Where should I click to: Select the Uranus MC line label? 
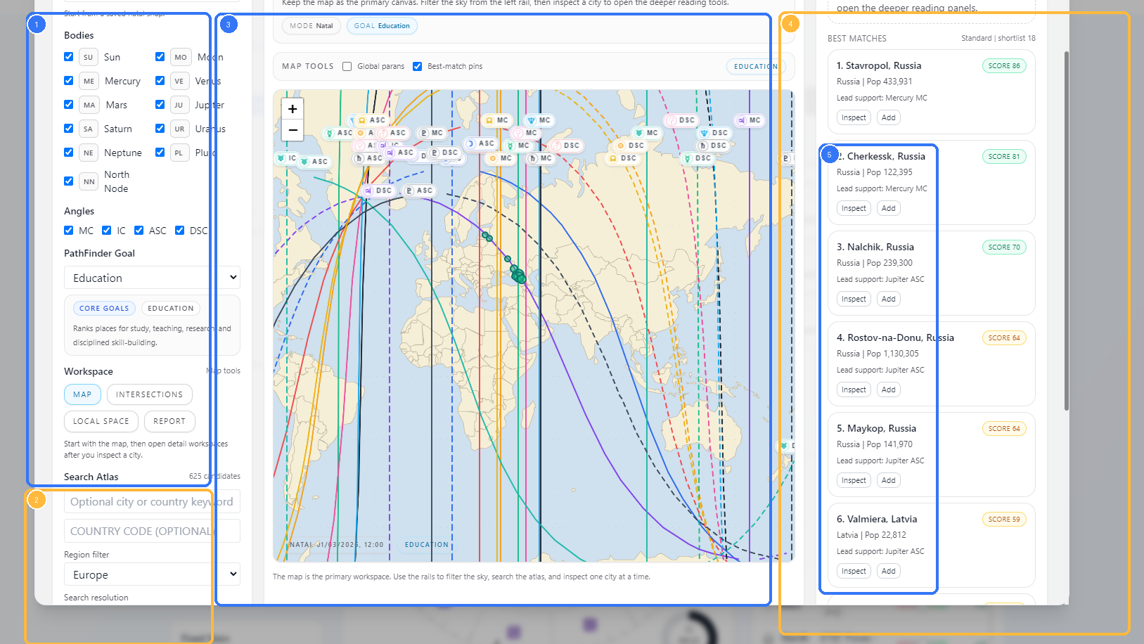(x=646, y=133)
